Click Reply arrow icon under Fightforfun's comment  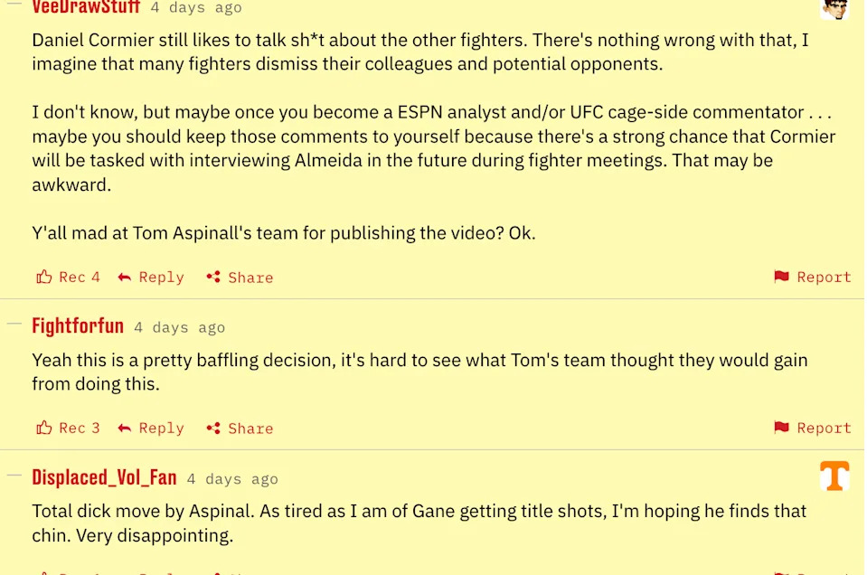tap(125, 428)
